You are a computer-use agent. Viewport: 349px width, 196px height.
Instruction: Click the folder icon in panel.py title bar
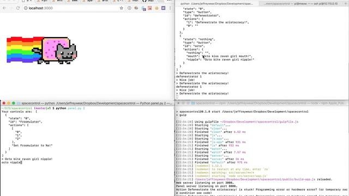point(19,103)
